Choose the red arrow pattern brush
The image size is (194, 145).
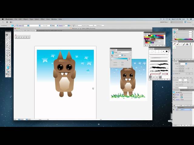(159, 74)
